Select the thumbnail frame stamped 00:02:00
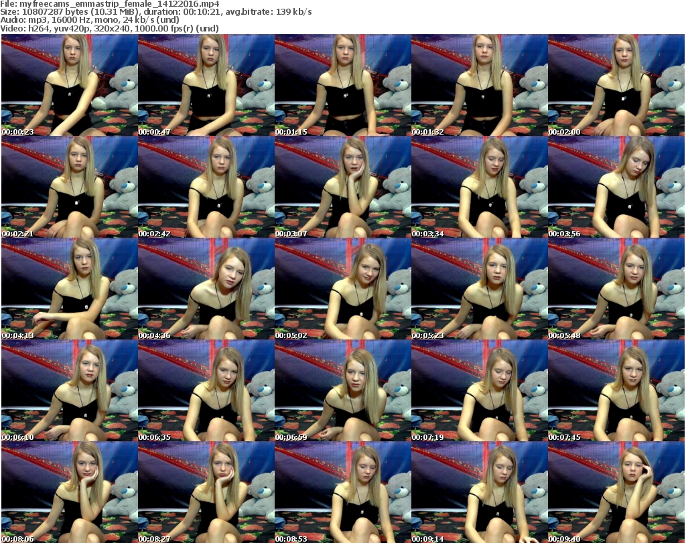The image size is (686, 543). point(616,85)
